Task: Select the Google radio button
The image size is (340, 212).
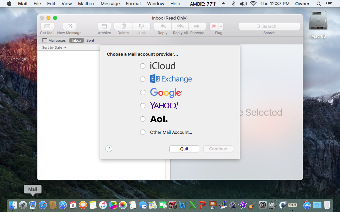Action: click(x=143, y=92)
